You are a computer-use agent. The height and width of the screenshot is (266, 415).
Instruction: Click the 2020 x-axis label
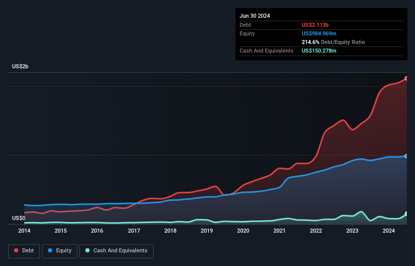pyautogui.click(x=243, y=231)
